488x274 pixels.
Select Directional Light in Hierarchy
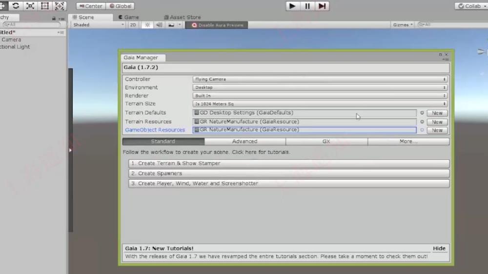(x=15, y=47)
